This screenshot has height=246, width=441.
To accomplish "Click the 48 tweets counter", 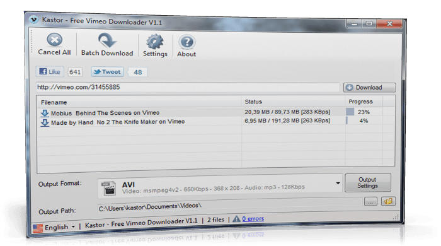I will coord(137,72).
